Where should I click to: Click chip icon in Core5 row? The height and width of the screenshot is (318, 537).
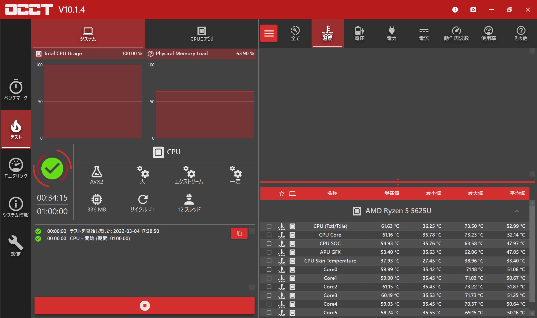tap(292, 313)
